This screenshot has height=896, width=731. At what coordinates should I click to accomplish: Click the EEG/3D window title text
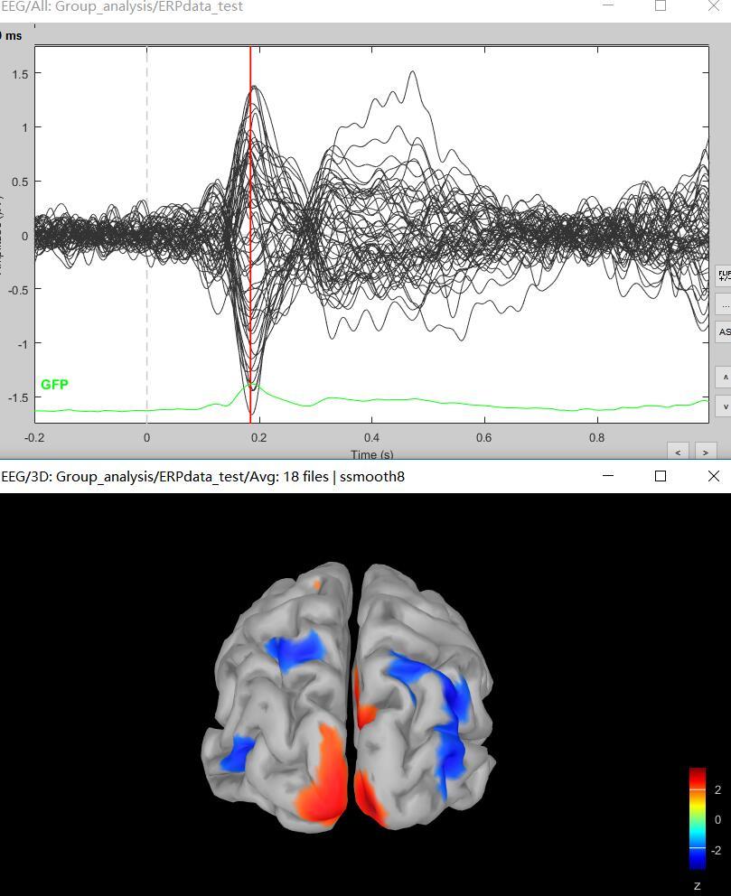pos(203,477)
